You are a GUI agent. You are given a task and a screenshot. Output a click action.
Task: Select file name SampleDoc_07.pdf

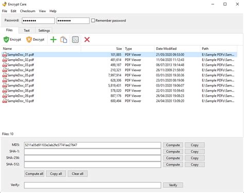pyautogui.click(x=21, y=85)
